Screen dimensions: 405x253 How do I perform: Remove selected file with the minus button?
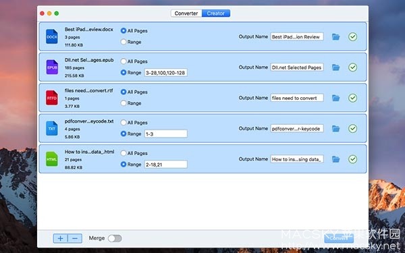coord(75,238)
